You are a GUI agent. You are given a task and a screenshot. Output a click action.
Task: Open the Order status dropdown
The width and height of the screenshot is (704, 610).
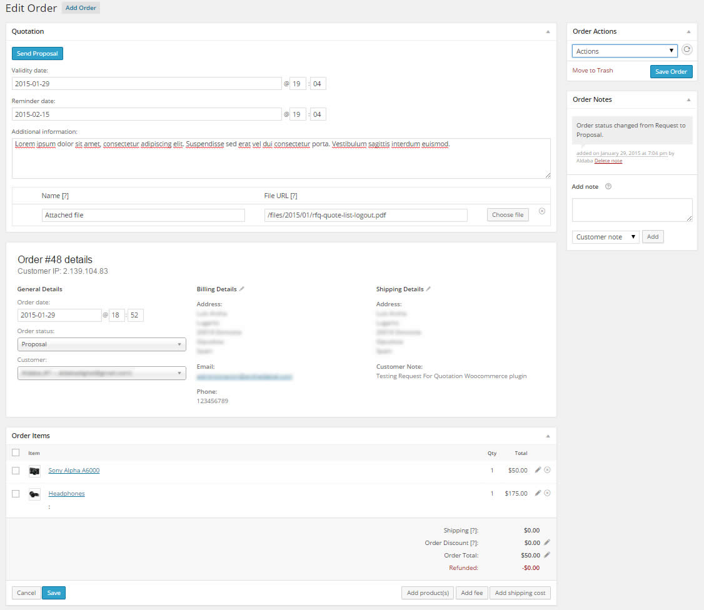point(101,344)
